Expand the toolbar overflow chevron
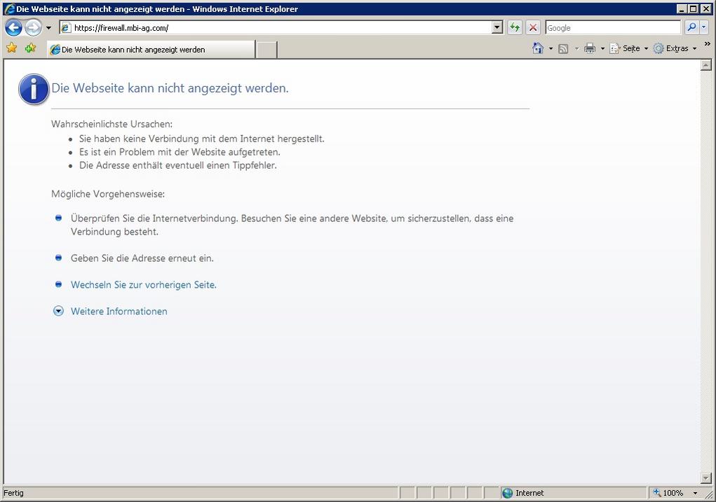The image size is (716, 502). 707,44
